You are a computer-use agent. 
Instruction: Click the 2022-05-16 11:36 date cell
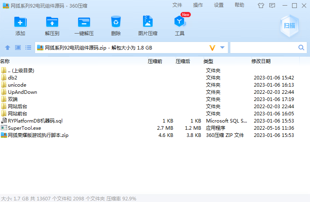274,128
